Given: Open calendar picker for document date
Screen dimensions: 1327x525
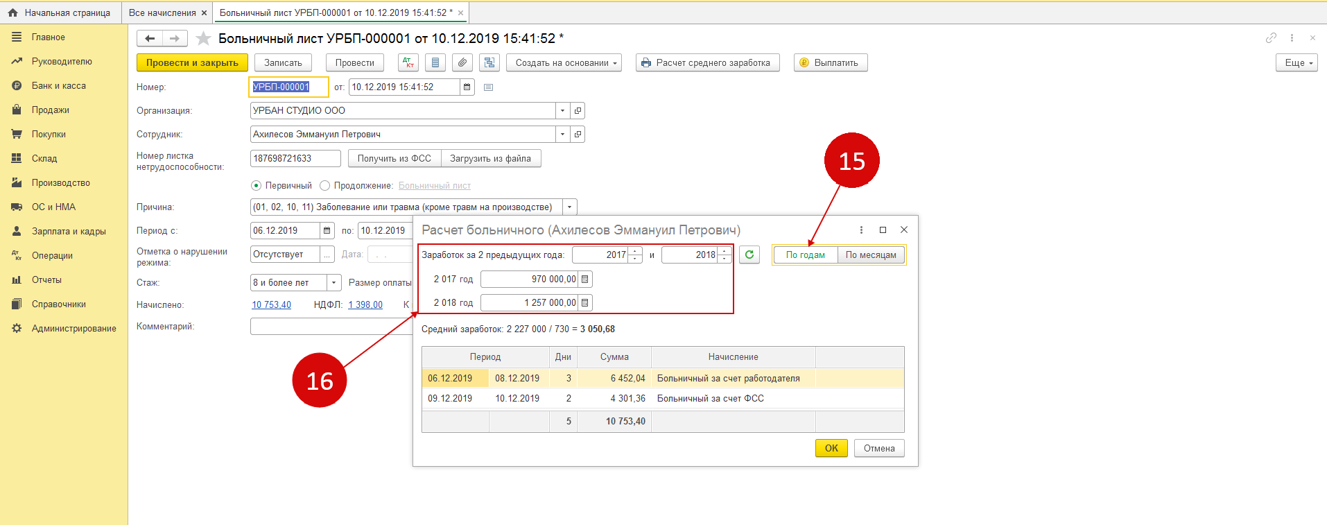Looking at the screenshot, I should [x=467, y=87].
